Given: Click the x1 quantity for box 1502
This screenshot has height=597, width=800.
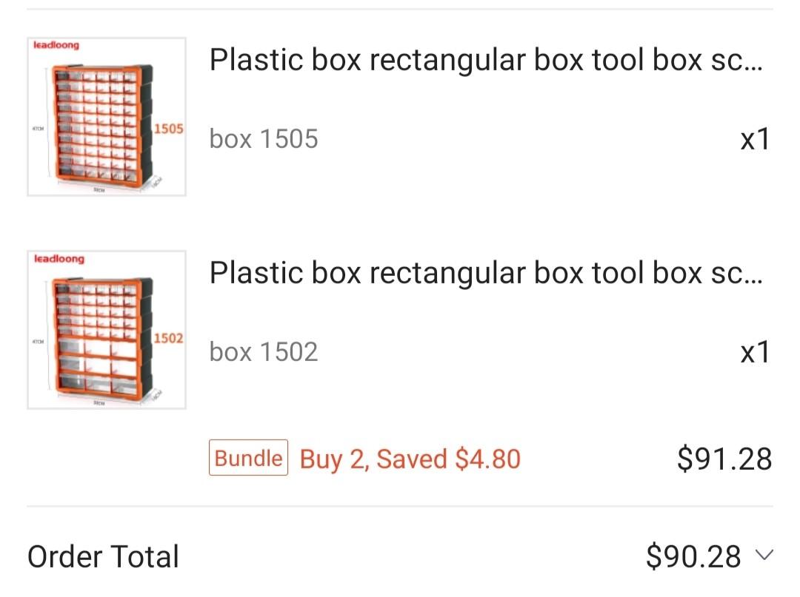Looking at the screenshot, I should 755,351.
